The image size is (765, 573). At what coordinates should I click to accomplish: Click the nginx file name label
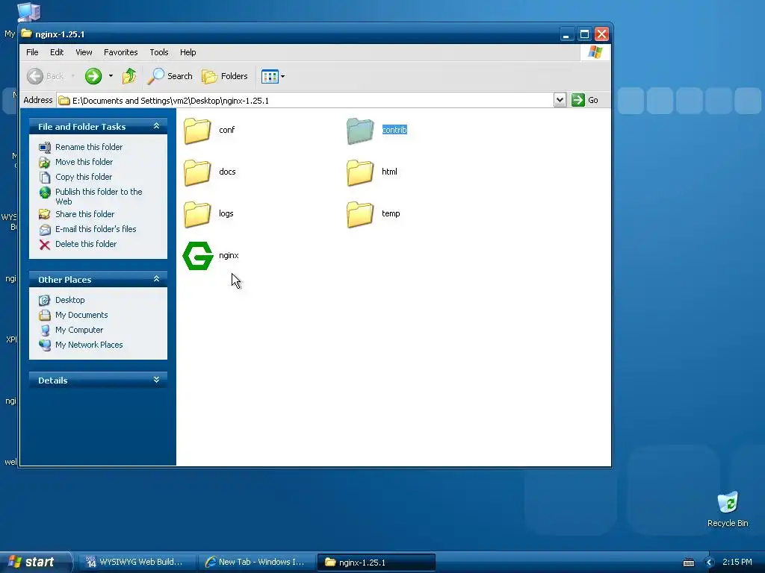point(229,255)
